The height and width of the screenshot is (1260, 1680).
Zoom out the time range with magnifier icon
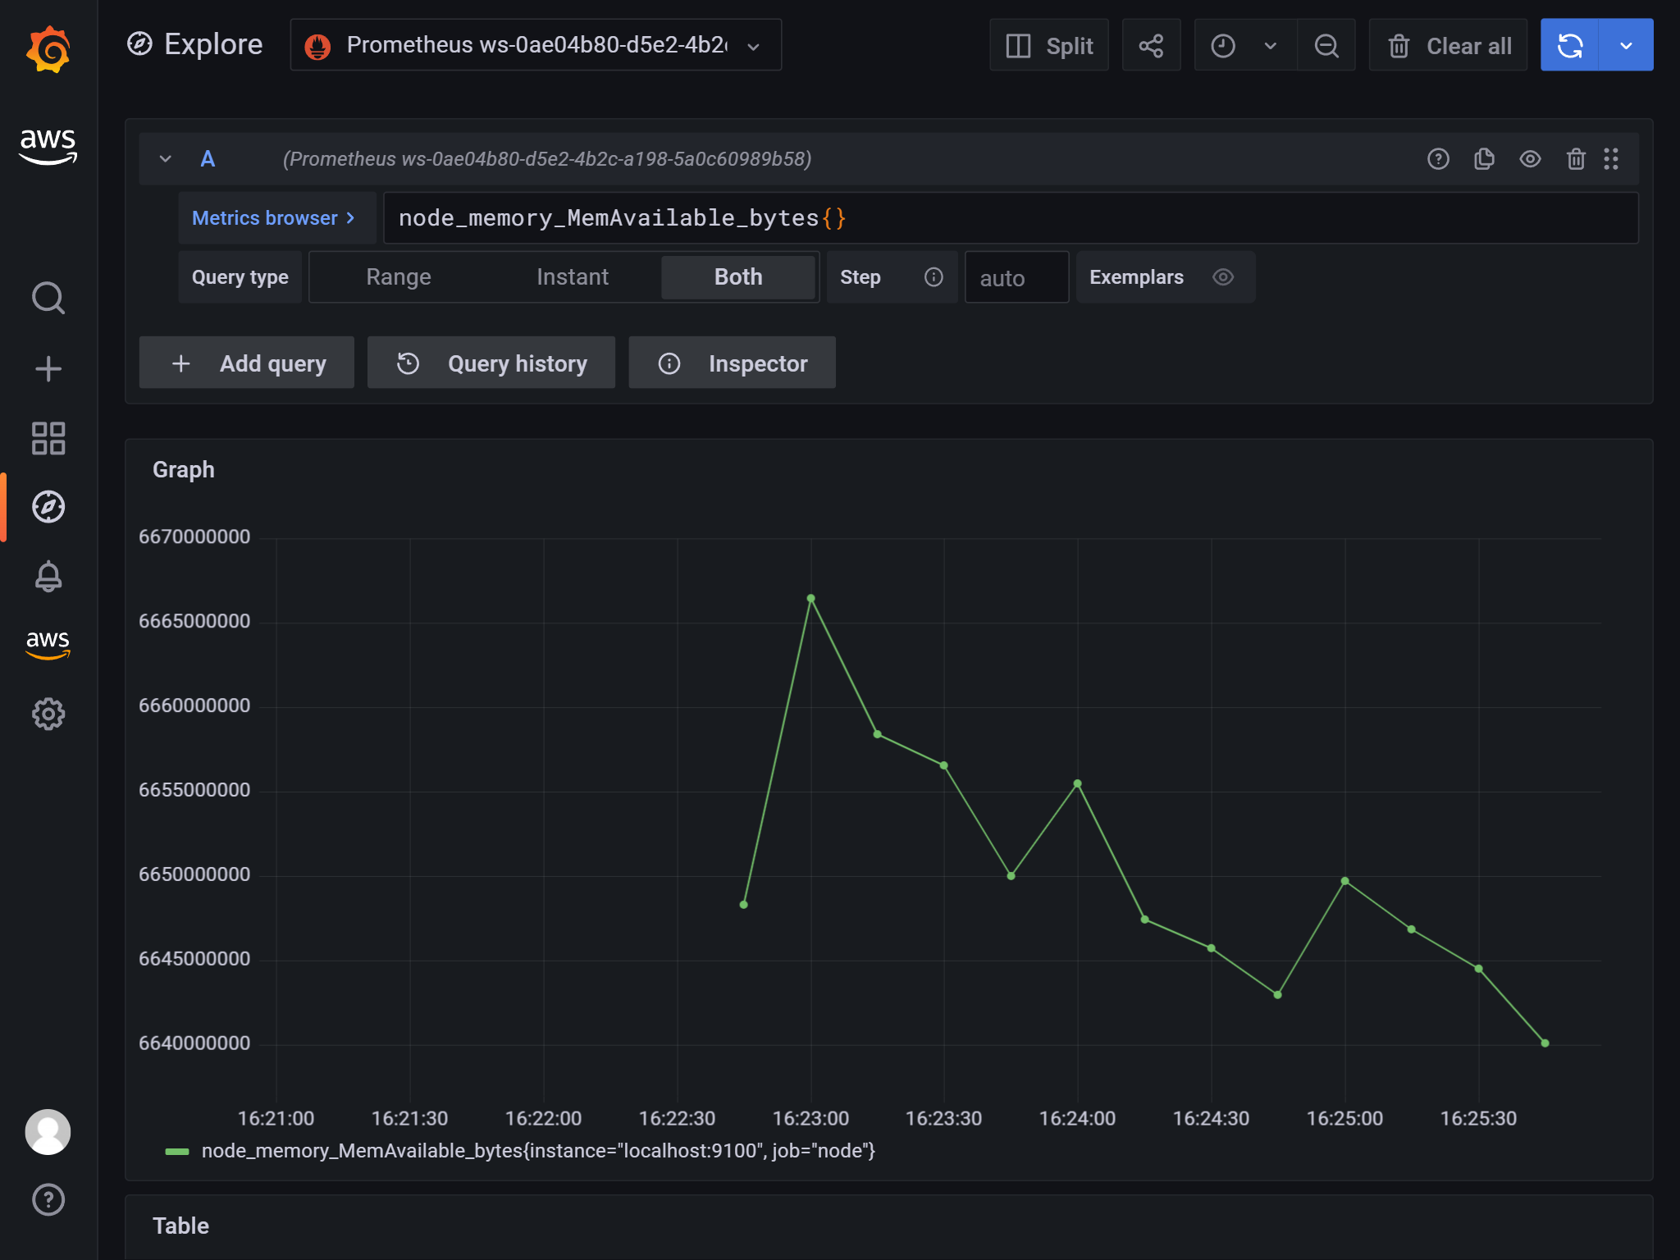pos(1326,45)
